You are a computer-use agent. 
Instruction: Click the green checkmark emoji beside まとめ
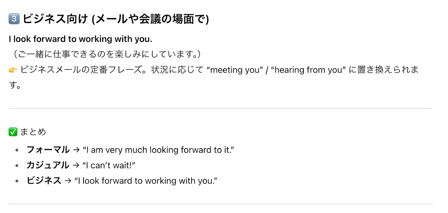pos(13,132)
